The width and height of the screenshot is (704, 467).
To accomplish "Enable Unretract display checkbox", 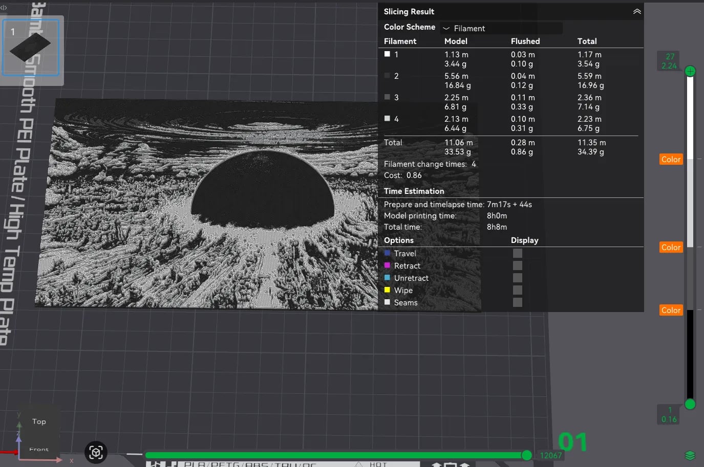I will tap(518, 278).
